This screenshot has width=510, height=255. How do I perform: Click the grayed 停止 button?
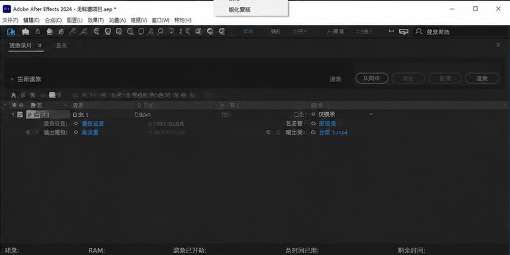pyautogui.click(x=408, y=78)
